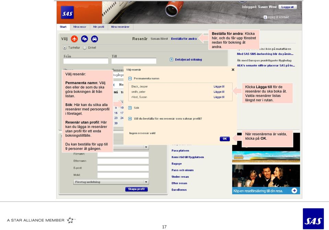The width and height of the screenshot is (329, 230).
Task: Click the Arlanda Express train banner
Action: [266, 157]
